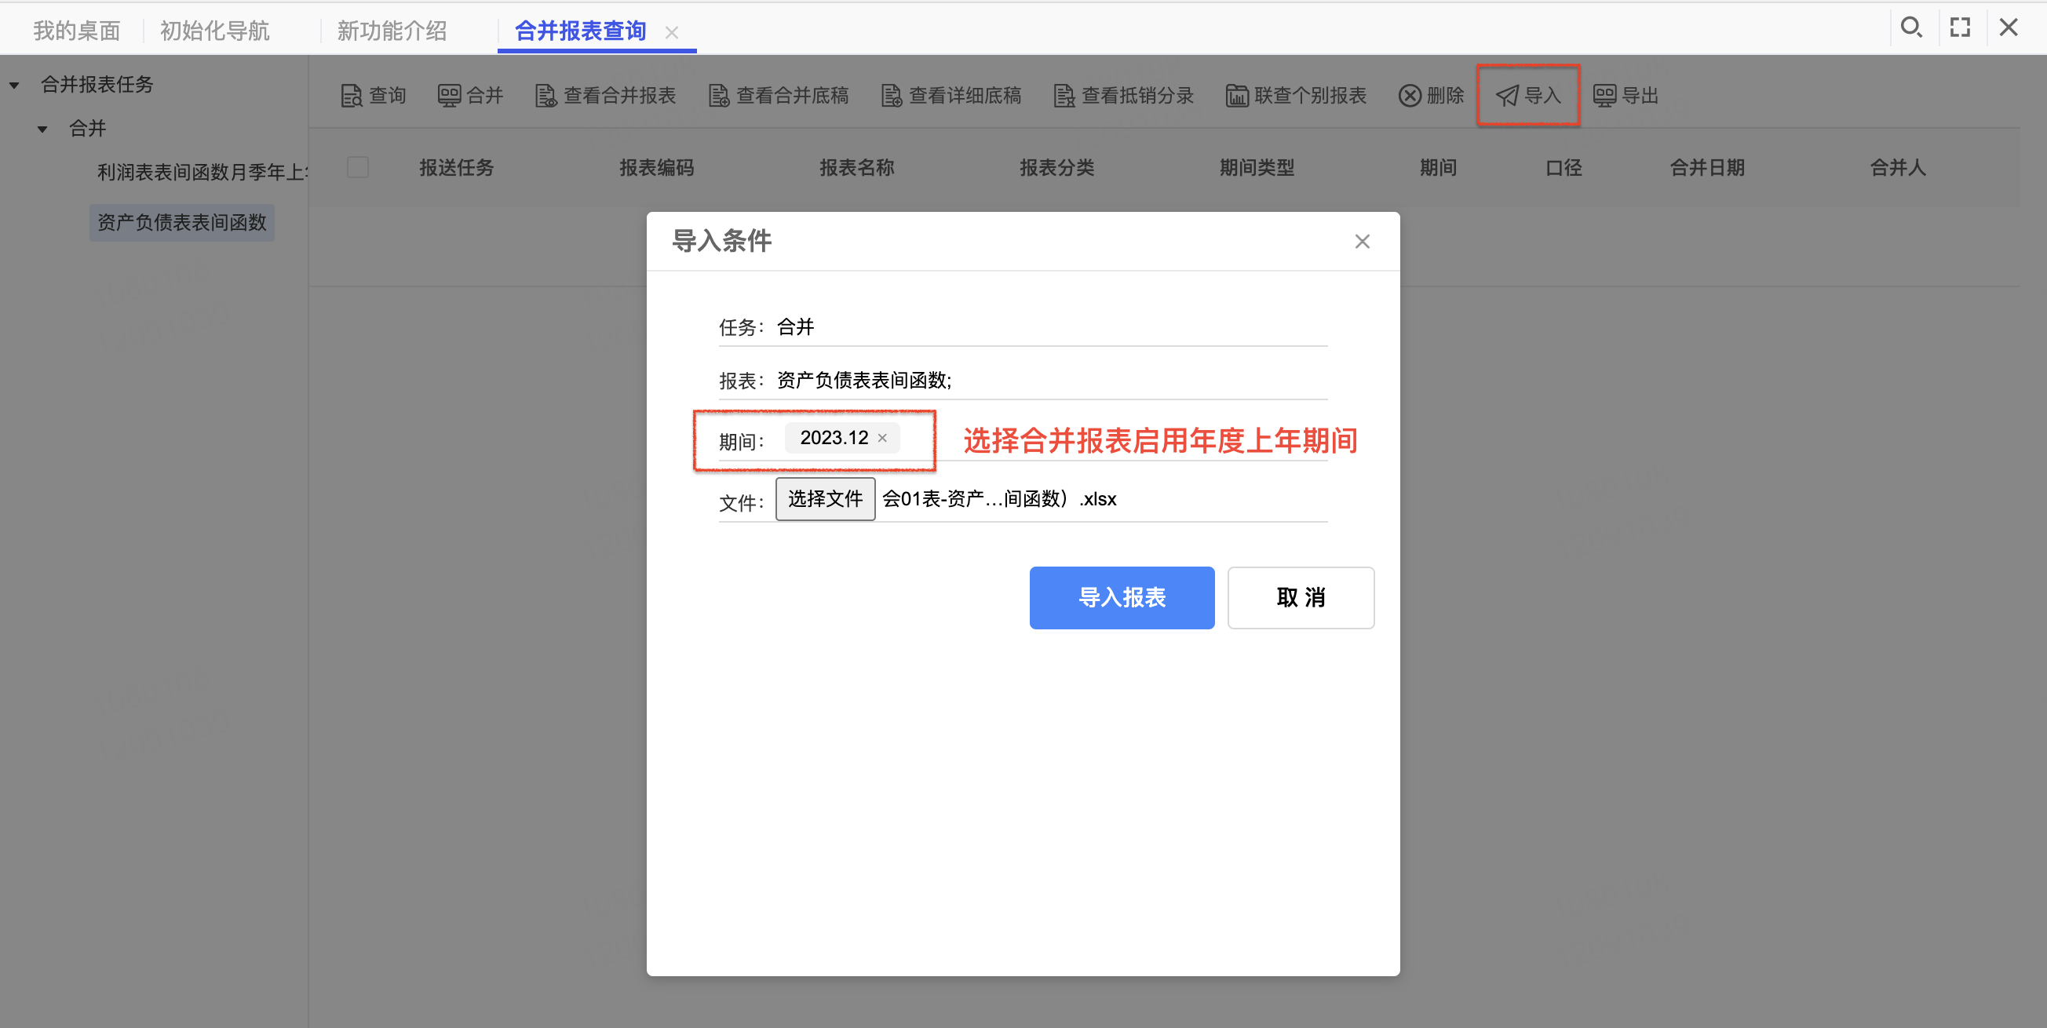Image resolution: width=2047 pixels, height=1028 pixels.
Task: Check the select-all table header checkbox
Action: pyautogui.click(x=358, y=168)
